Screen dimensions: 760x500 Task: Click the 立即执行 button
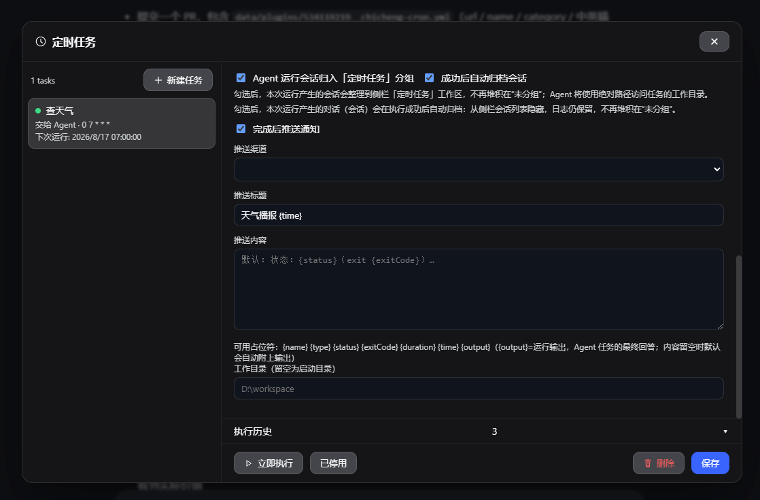coord(269,463)
